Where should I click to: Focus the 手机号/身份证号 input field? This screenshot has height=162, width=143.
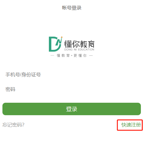(72, 74)
